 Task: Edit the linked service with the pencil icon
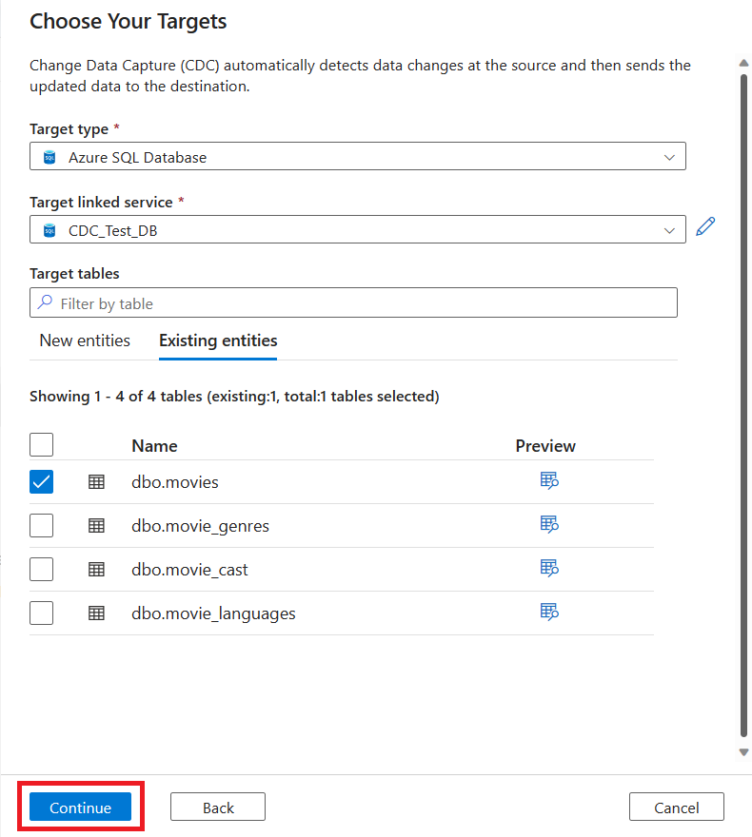click(x=704, y=226)
